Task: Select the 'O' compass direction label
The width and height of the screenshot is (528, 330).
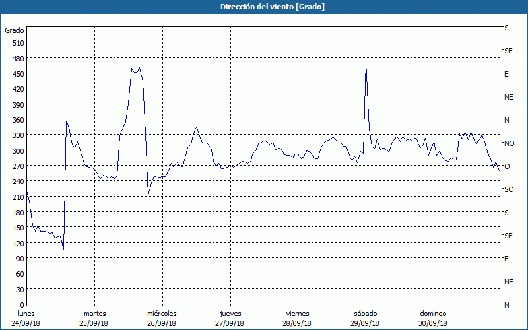Action: click(507, 166)
